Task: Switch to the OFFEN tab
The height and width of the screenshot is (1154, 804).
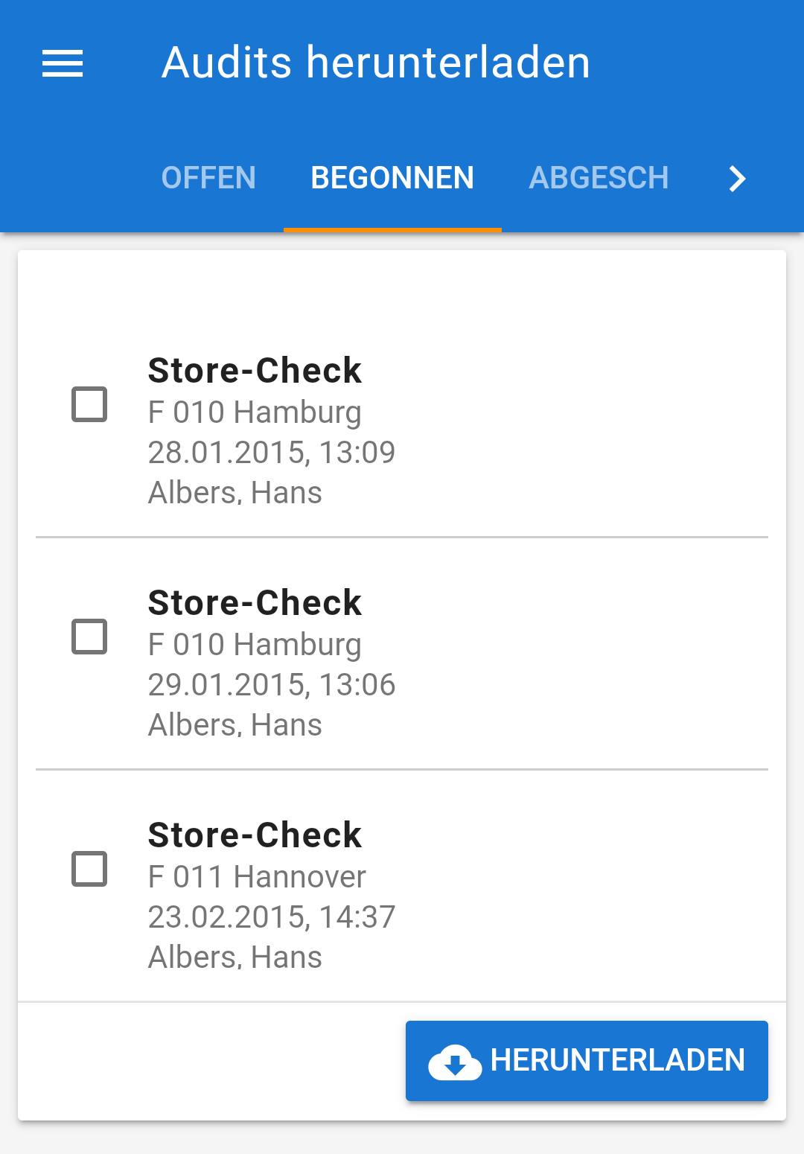Action: pyautogui.click(x=208, y=178)
